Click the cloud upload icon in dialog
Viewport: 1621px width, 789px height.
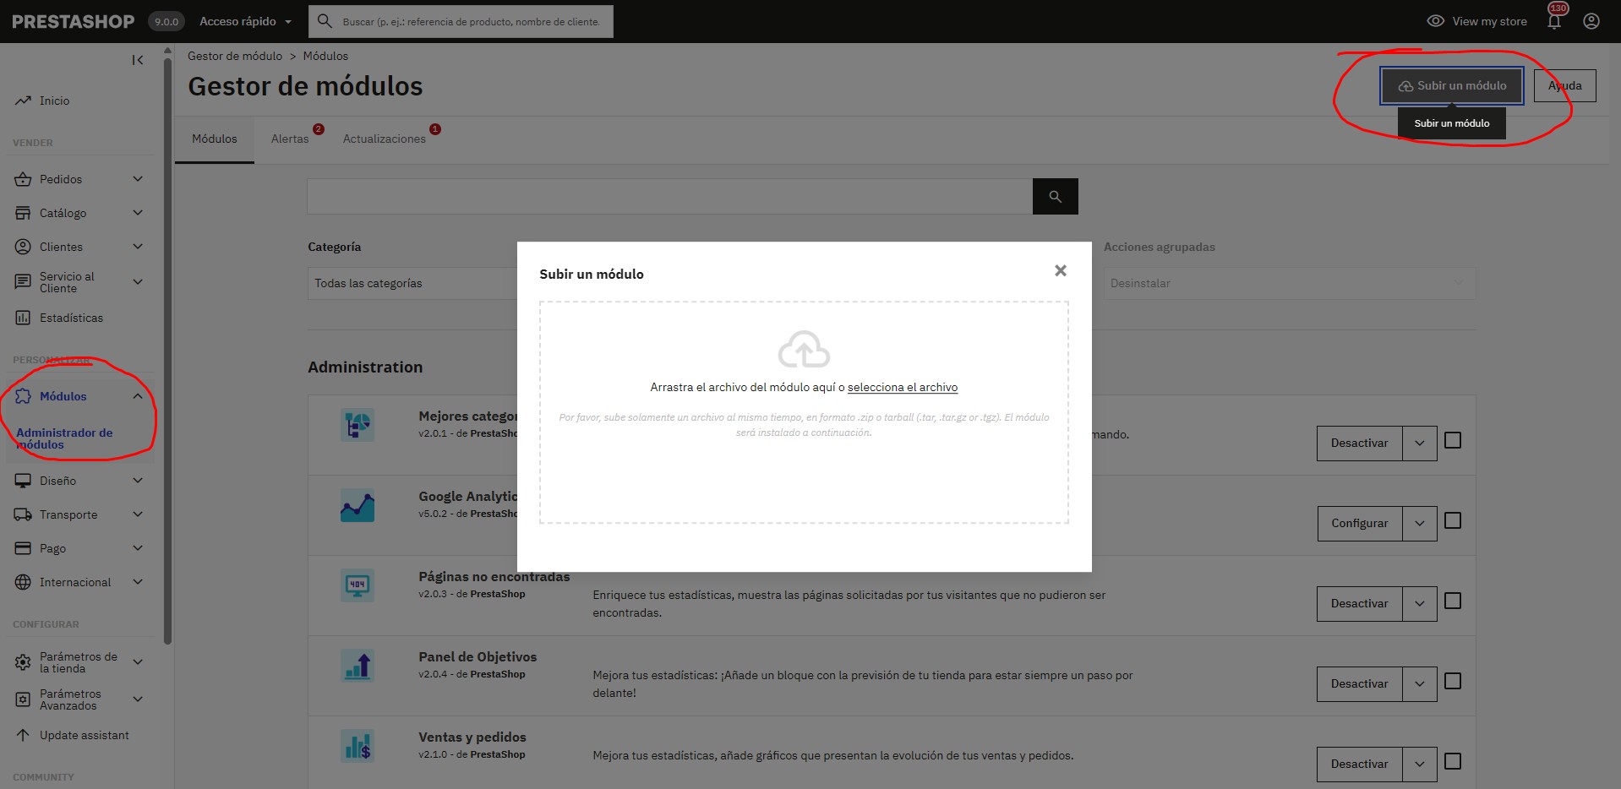(804, 349)
